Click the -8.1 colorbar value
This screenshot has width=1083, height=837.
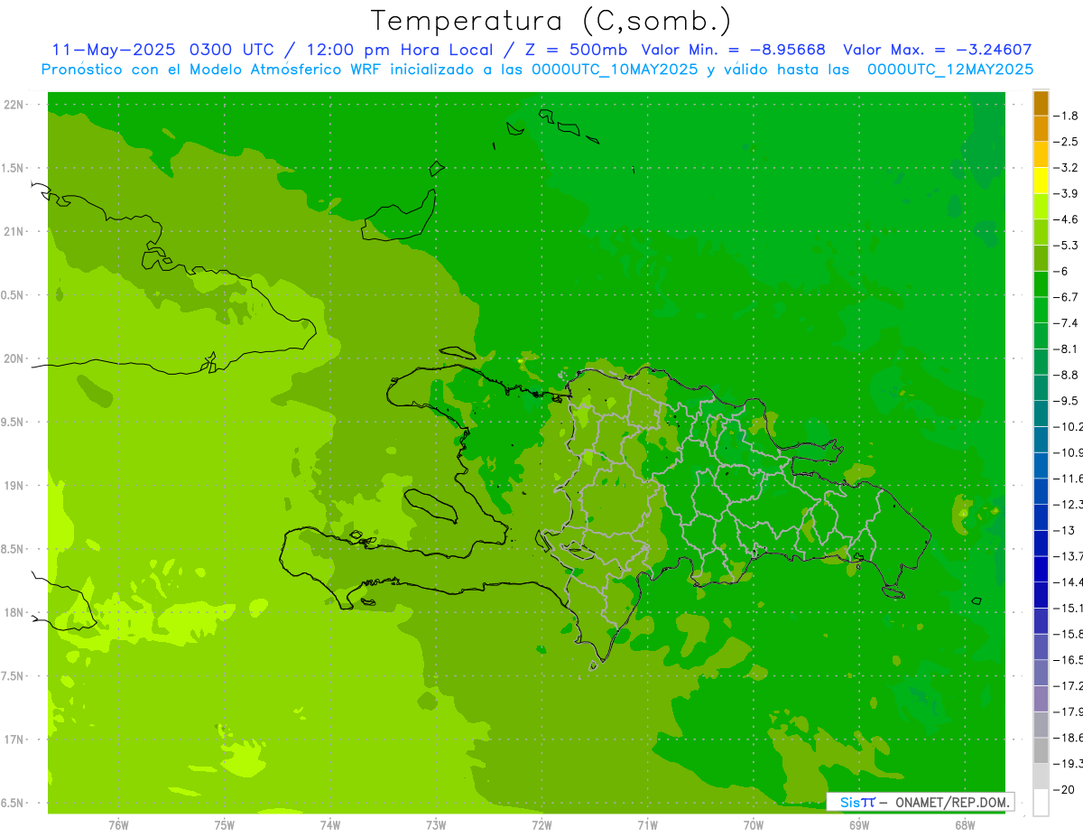point(1067,349)
